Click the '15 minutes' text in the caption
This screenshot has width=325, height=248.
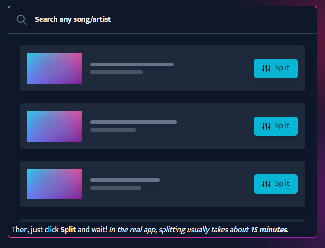(x=269, y=230)
